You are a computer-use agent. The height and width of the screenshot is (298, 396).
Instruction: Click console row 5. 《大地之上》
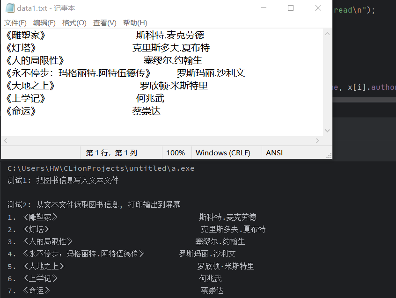coord(37,266)
